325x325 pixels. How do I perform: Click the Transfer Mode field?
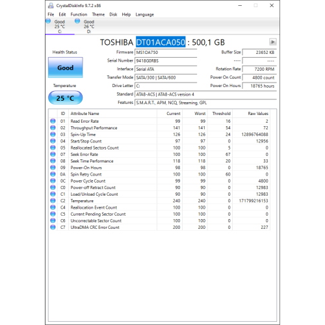pyautogui.click(x=166, y=77)
